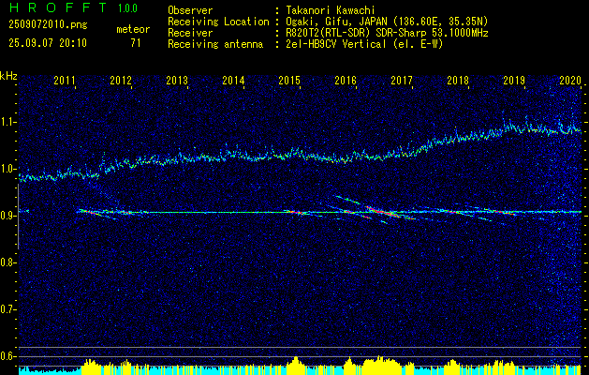
Task: Click the 0.7 kHz axis label
Action: click(7, 309)
